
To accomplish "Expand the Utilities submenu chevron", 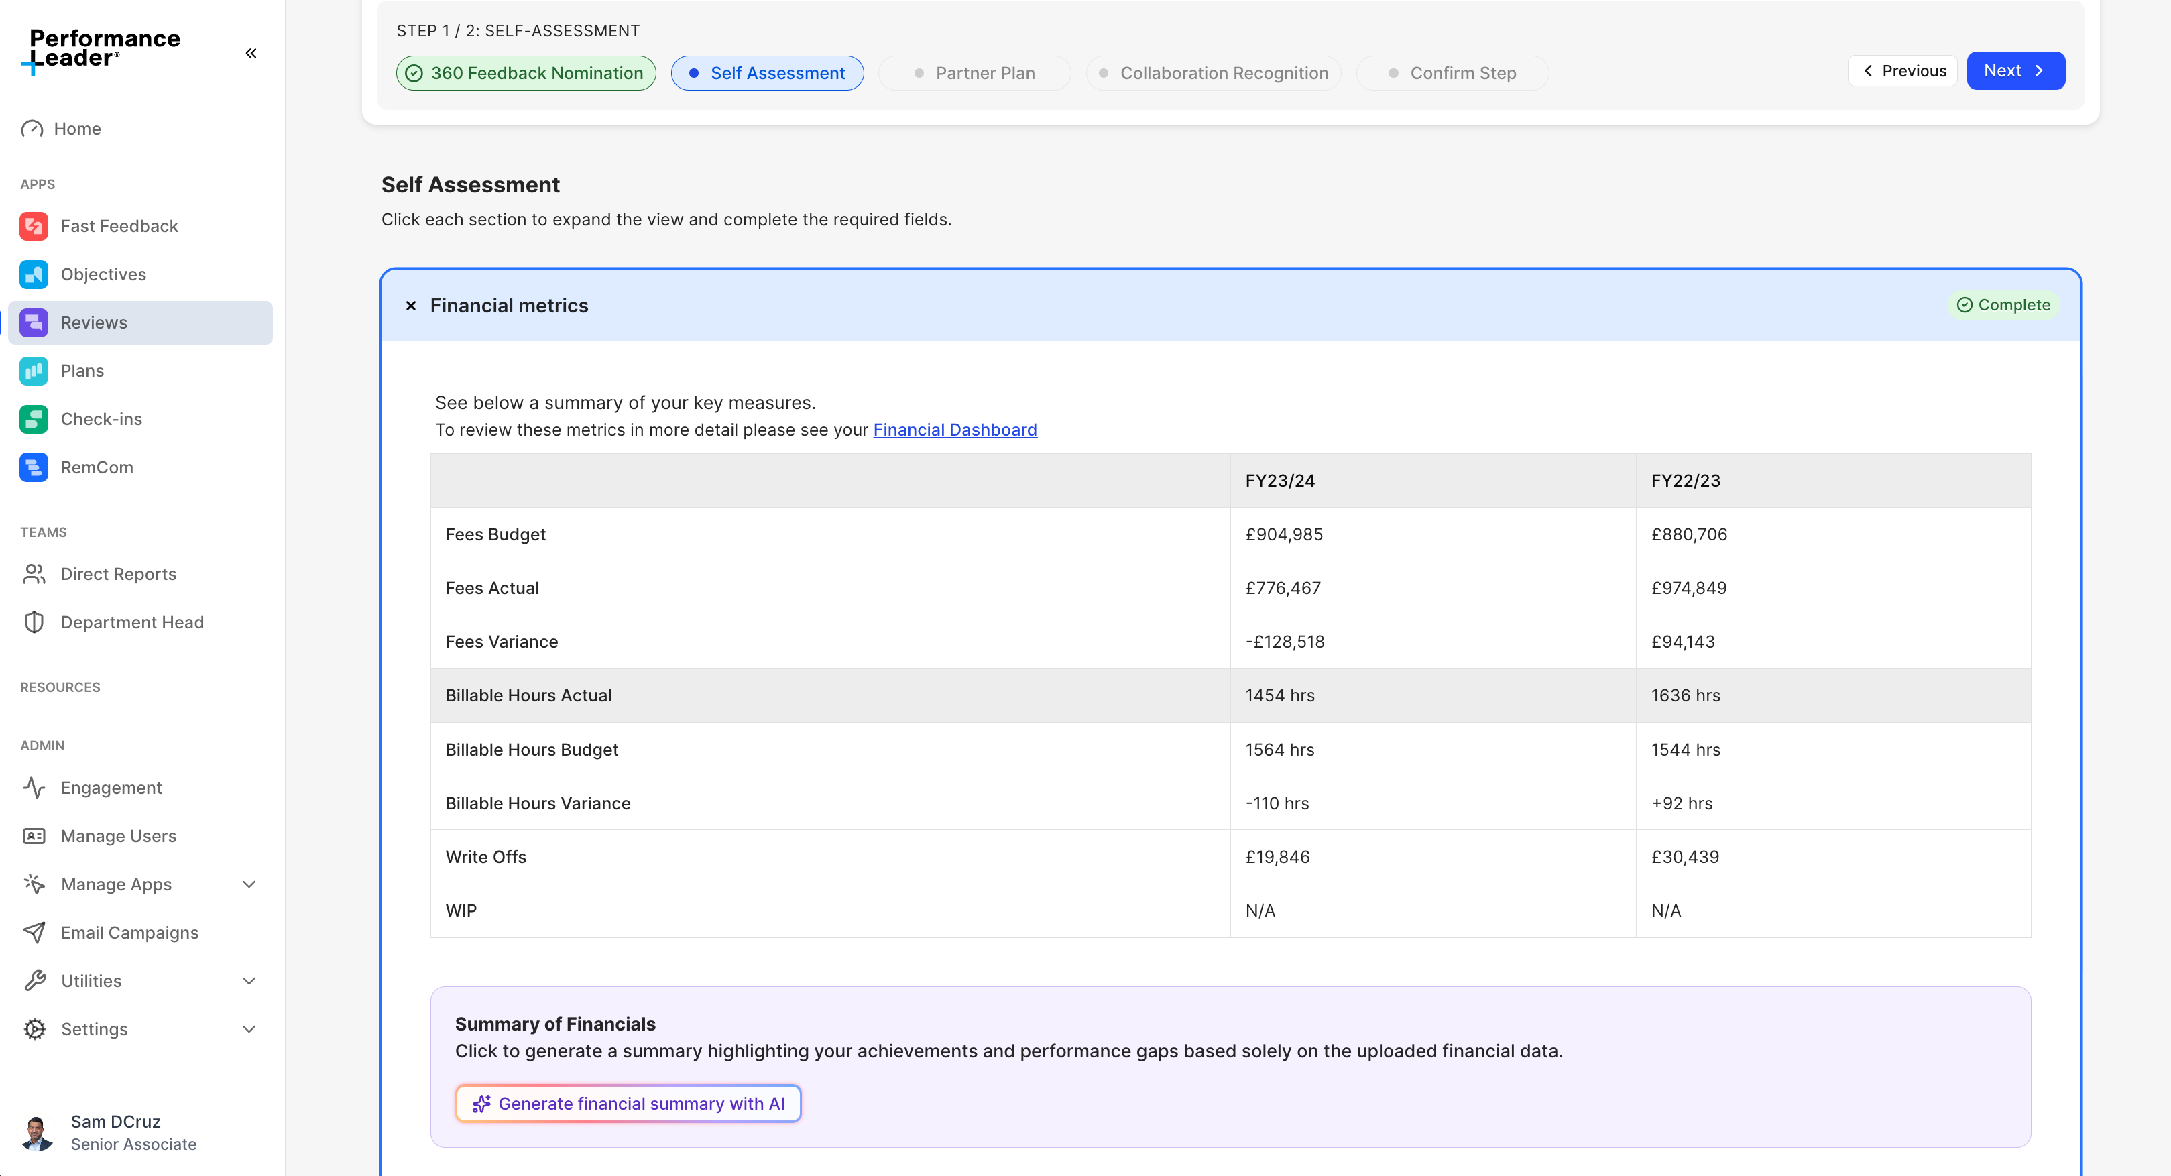I will [249, 982].
